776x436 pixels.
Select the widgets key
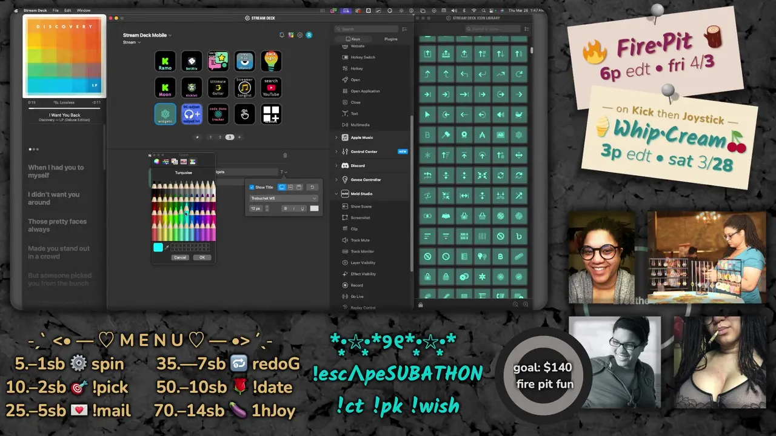(x=165, y=114)
